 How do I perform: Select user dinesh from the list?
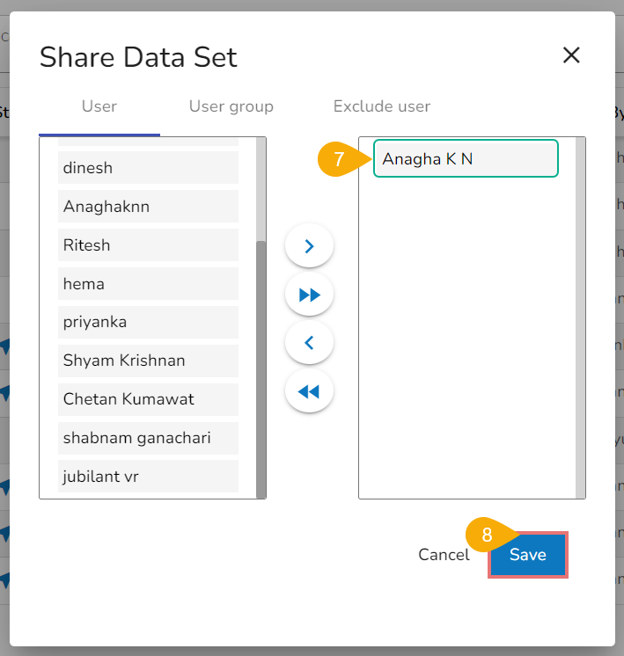(x=148, y=168)
